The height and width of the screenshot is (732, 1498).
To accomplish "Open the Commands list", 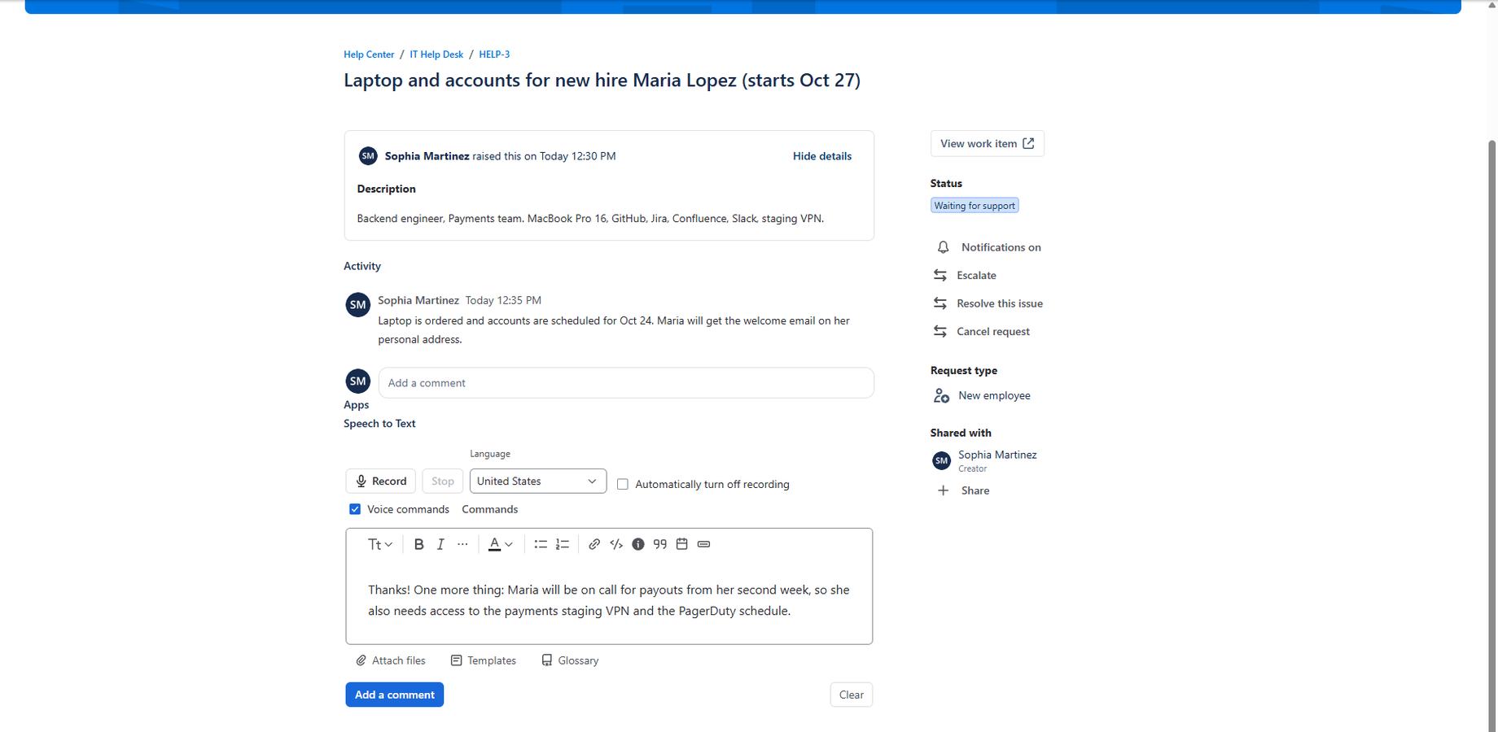I will 490,509.
